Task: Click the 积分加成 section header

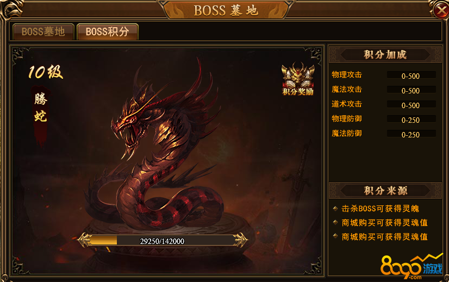Action: (385, 54)
